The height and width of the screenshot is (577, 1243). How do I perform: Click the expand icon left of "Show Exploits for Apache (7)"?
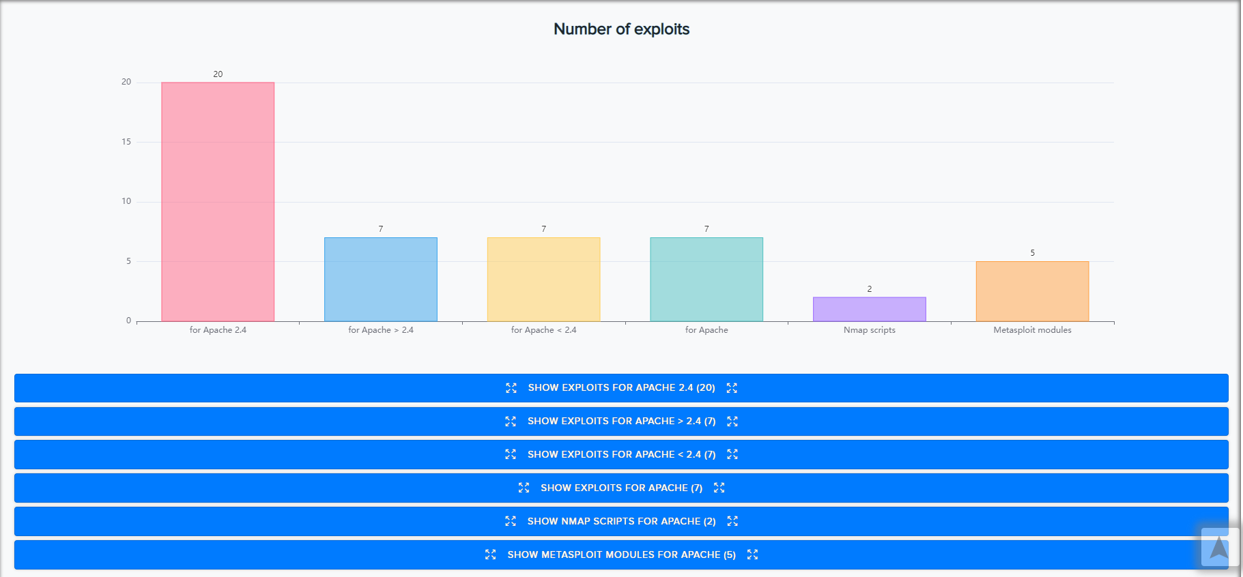pyautogui.click(x=524, y=488)
